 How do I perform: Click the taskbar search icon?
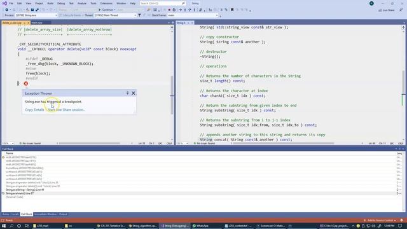(x=11, y=226)
